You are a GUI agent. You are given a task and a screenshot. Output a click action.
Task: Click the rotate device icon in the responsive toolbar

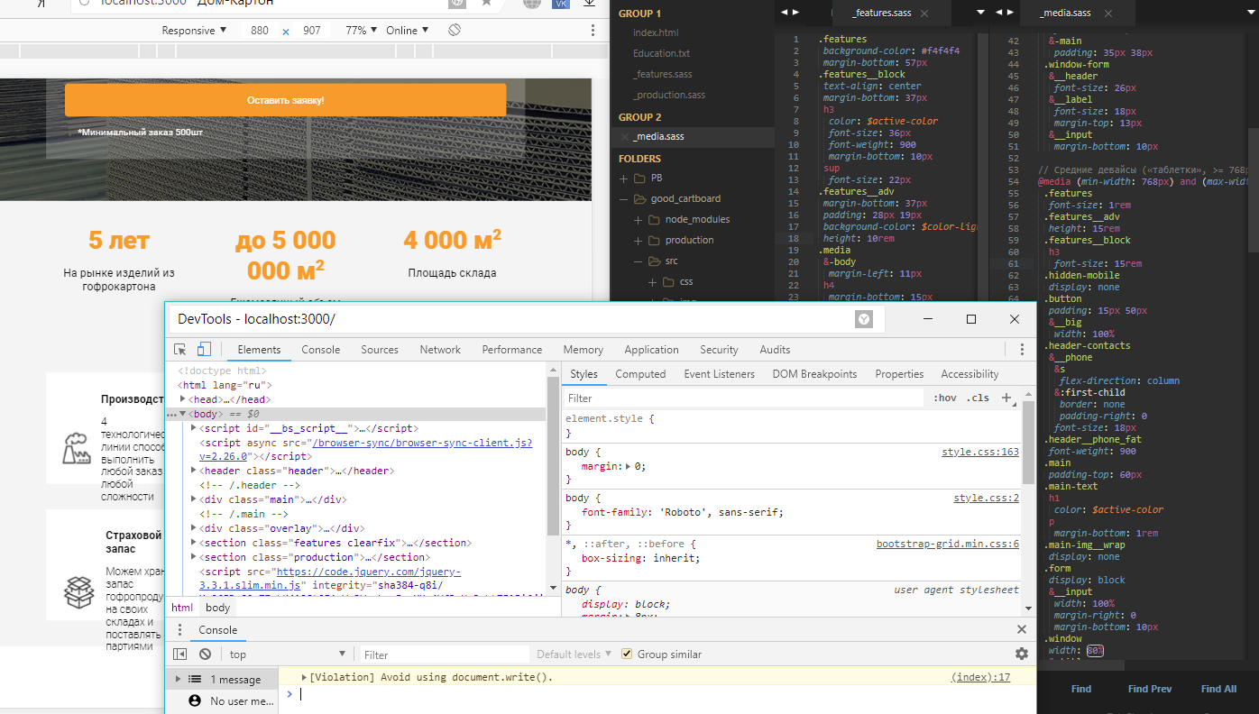(x=455, y=31)
